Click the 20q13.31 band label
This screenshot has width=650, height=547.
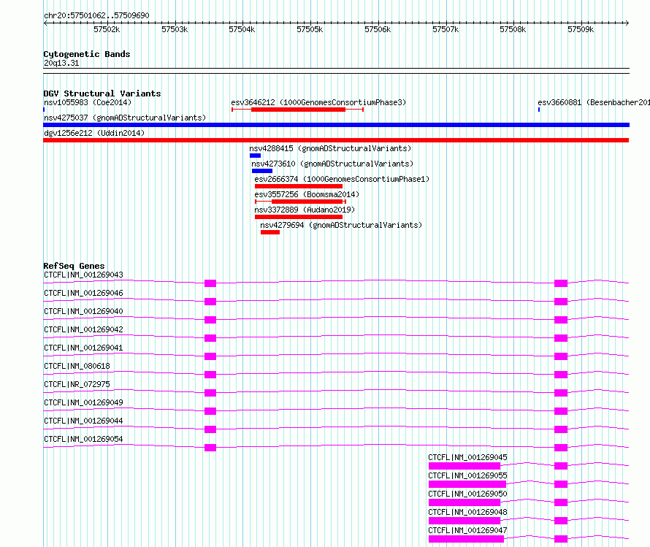click(x=61, y=63)
